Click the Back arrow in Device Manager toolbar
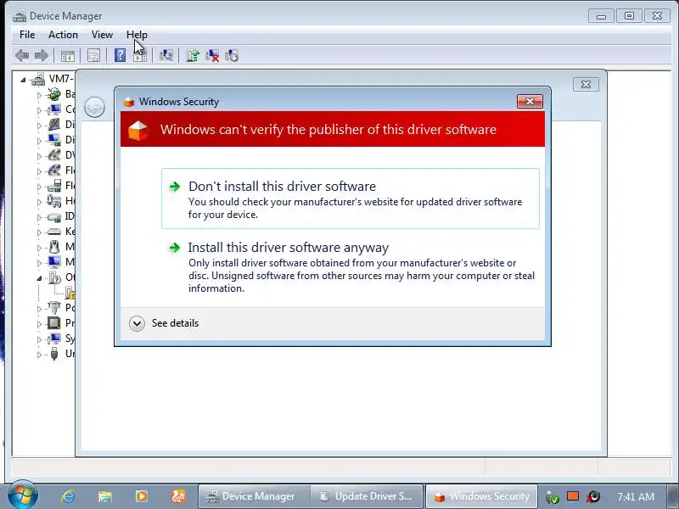The width and height of the screenshot is (679, 509). pyautogui.click(x=22, y=55)
